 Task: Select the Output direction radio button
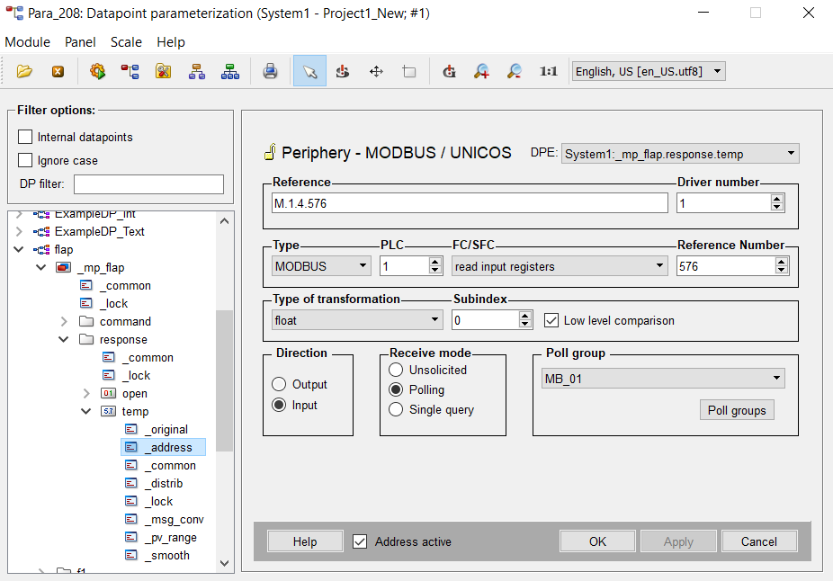click(279, 384)
